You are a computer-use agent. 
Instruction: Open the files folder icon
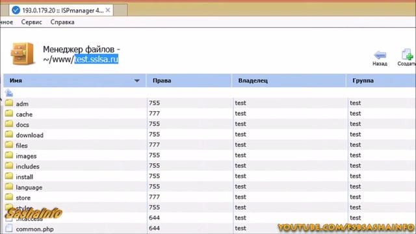[9, 144]
